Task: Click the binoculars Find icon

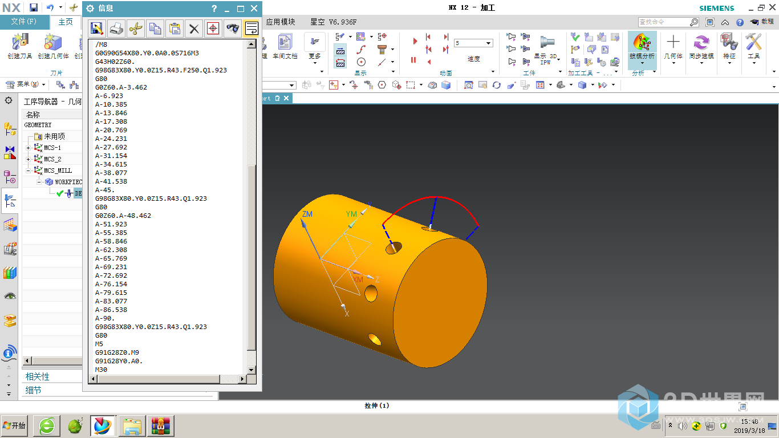Action: [x=233, y=28]
